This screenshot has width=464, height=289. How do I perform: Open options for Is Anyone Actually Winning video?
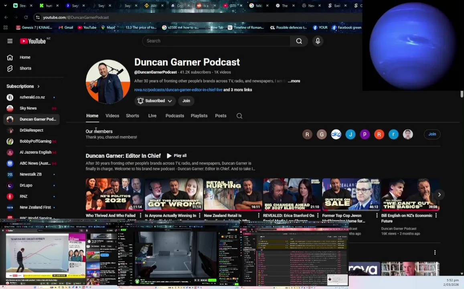[x=200, y=216]
